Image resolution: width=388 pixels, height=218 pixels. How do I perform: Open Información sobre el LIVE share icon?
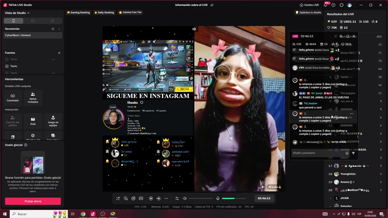(x=212, y=5)
